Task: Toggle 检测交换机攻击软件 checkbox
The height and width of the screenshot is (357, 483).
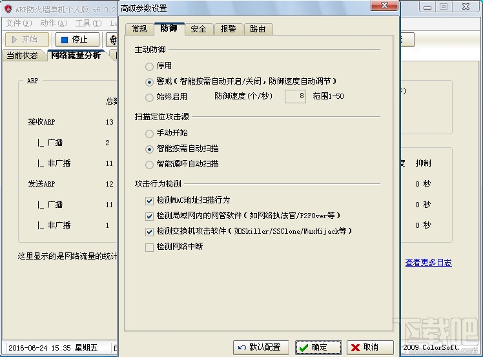Action: pyautogui.click(x=149, y=232)
